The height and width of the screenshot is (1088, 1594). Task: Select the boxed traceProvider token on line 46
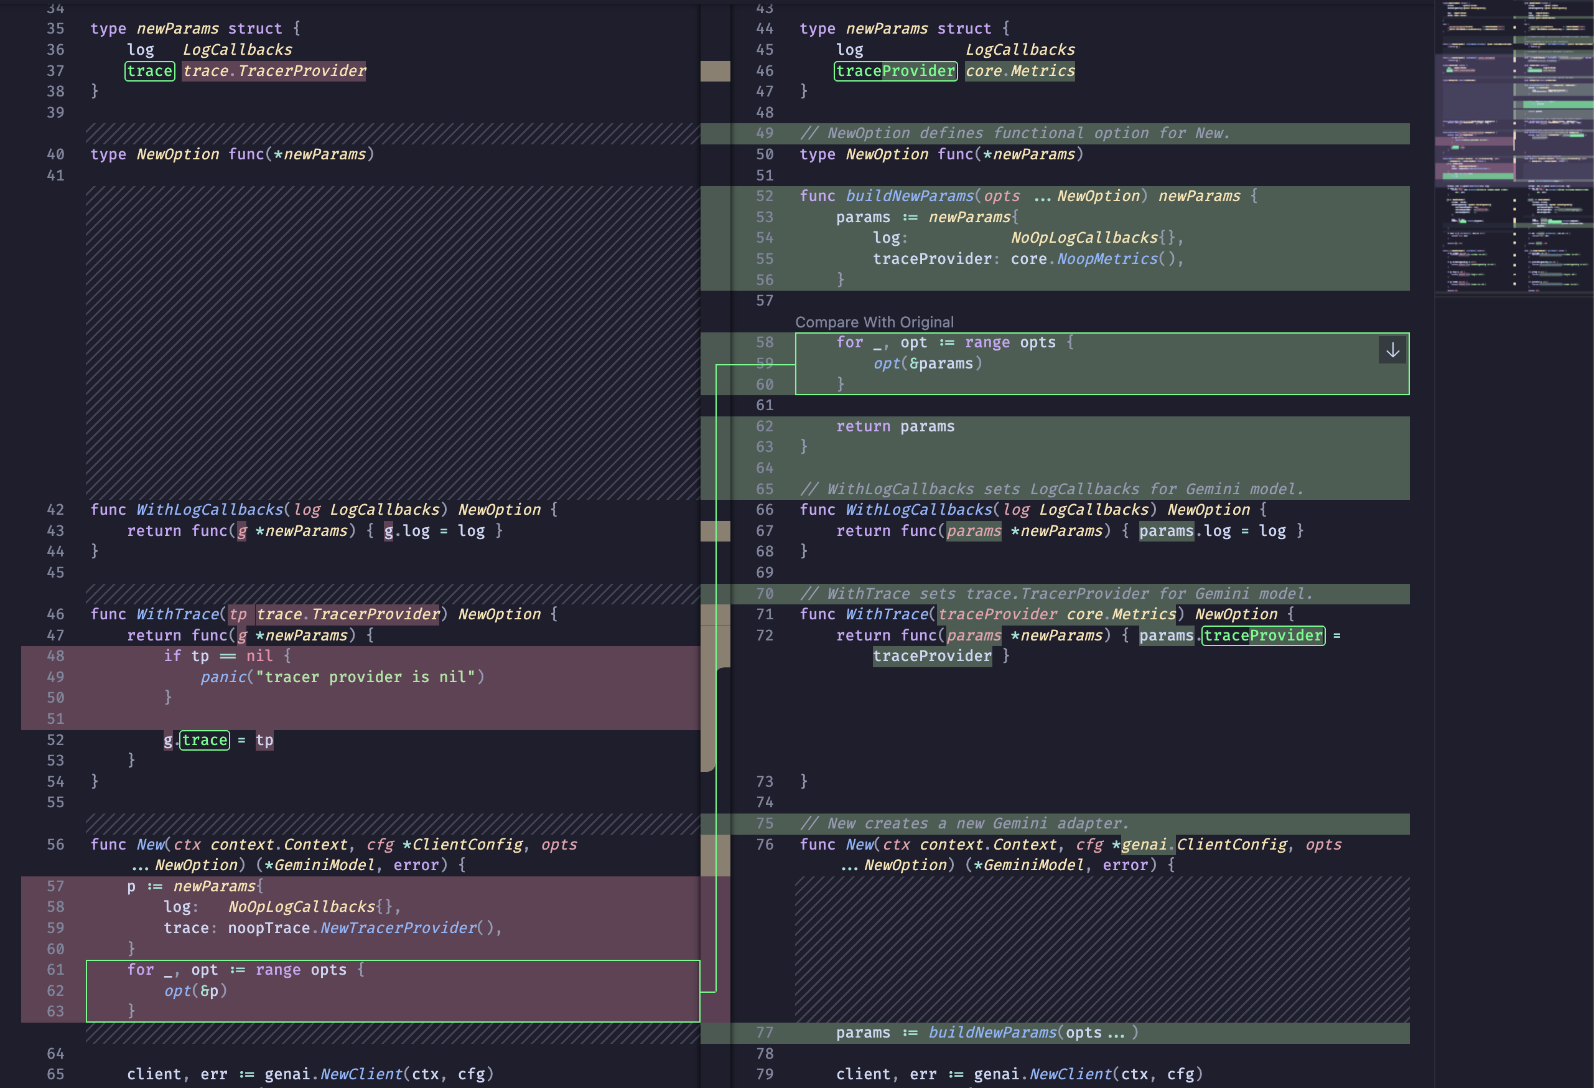pos(895,71)
